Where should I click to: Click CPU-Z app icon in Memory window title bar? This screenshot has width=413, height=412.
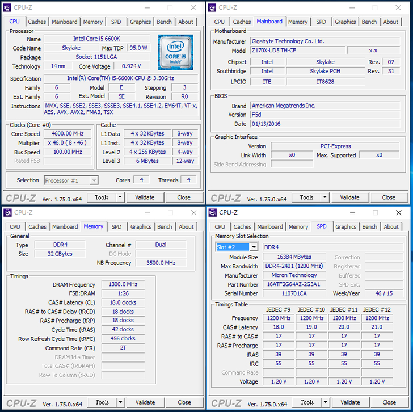point(7,212)
